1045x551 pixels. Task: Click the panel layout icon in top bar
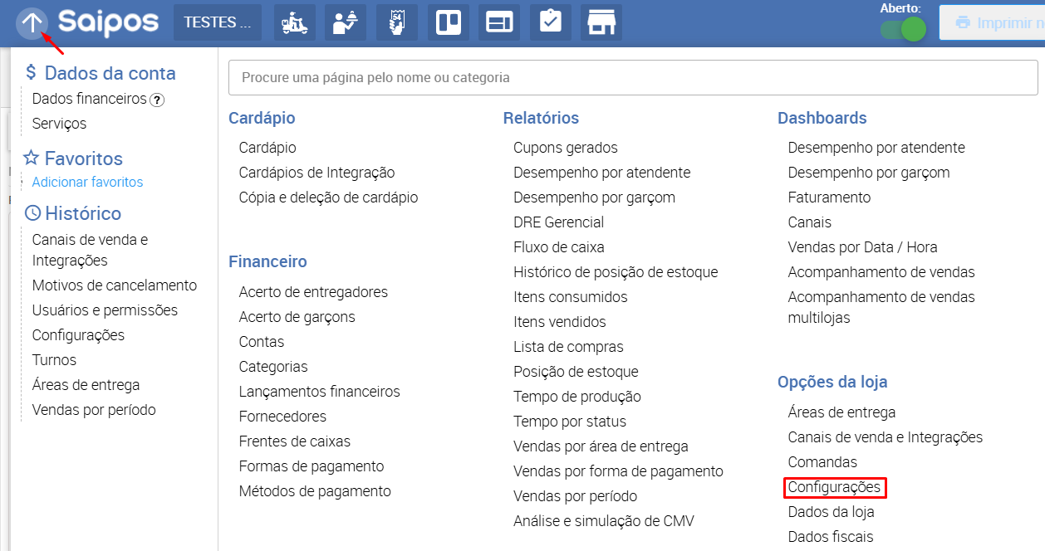coord(499,22)
